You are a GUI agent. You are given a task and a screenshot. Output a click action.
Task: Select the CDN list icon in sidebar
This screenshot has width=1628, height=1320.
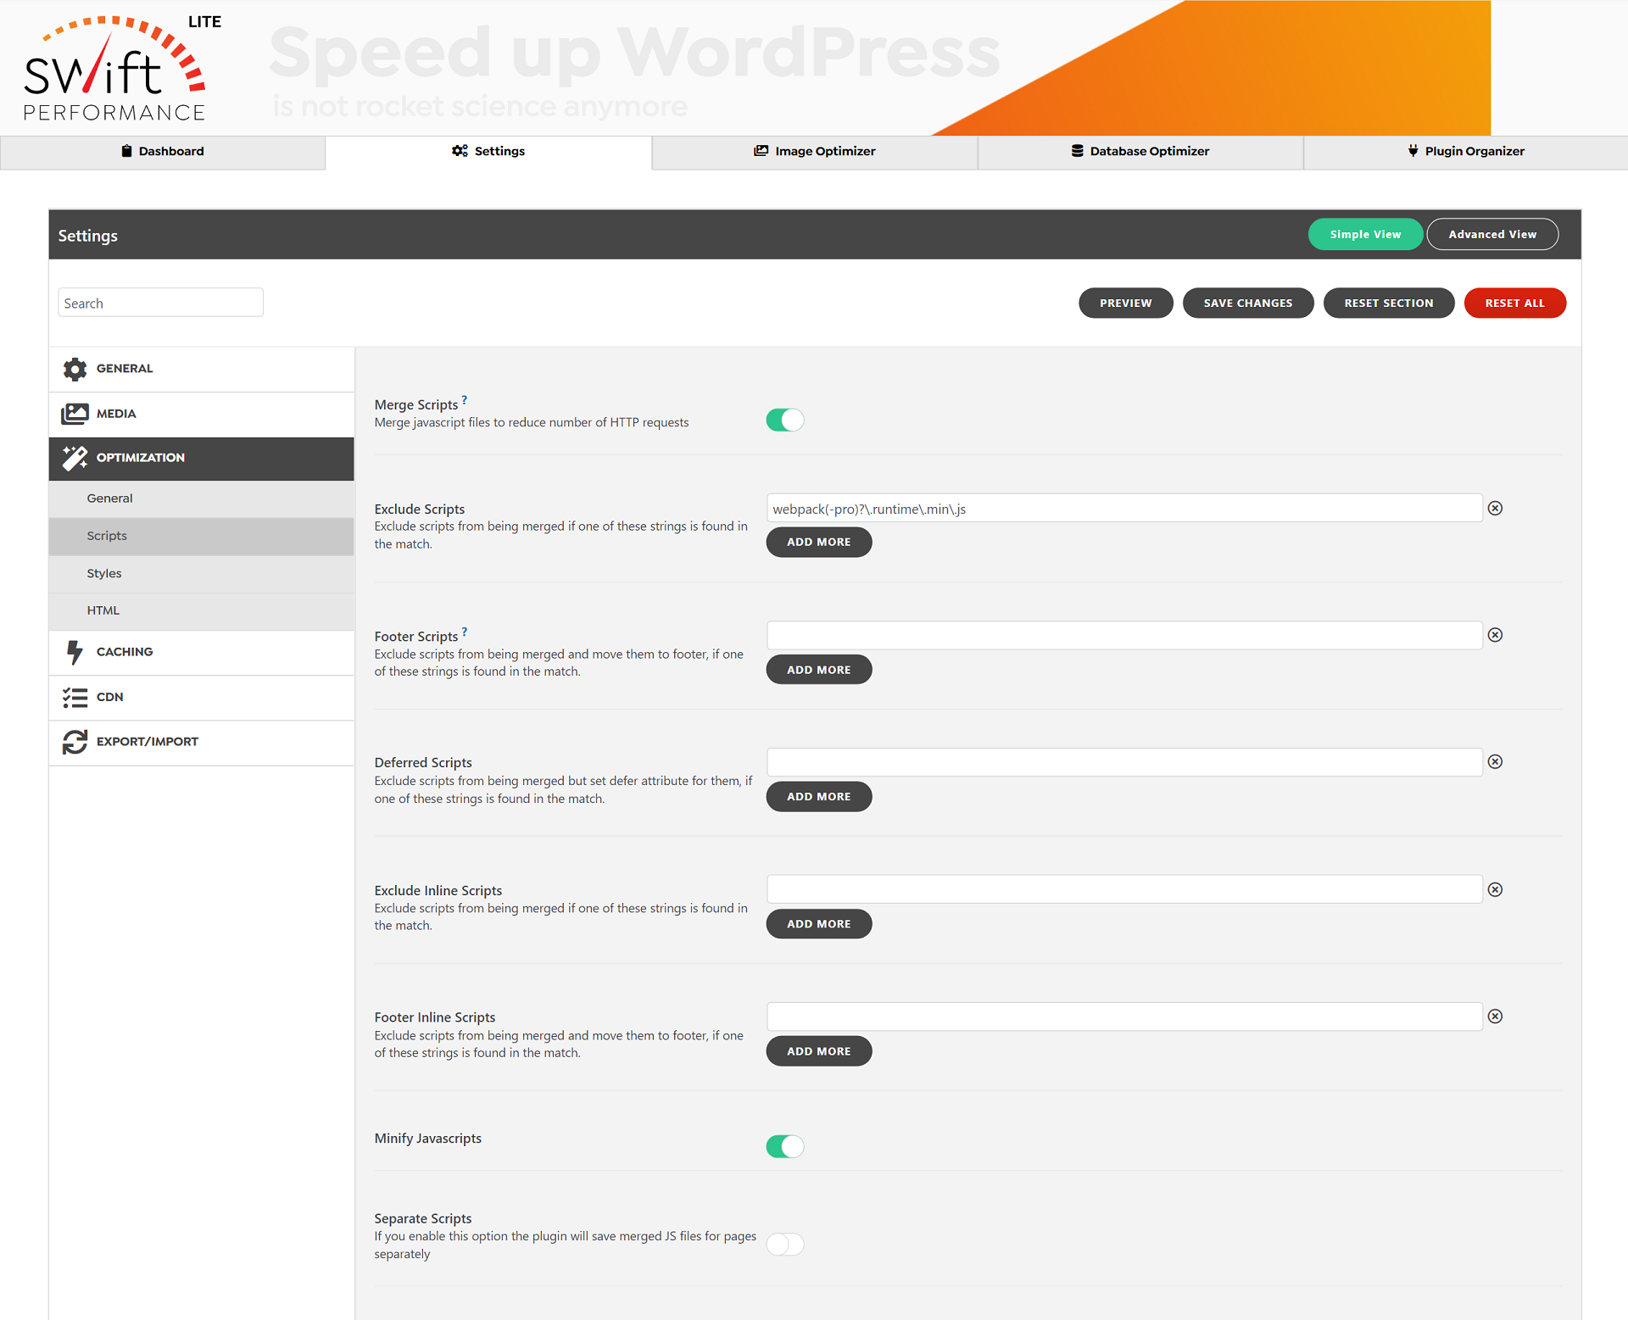pos(75,697)
